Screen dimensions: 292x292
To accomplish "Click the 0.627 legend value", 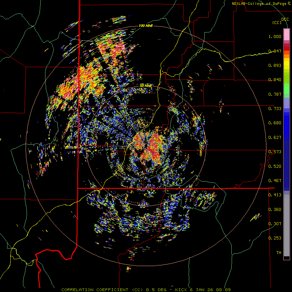I will click(275, 138).
